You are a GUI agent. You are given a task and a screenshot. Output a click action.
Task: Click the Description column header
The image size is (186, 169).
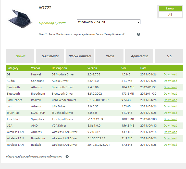[x=59, y=68]
